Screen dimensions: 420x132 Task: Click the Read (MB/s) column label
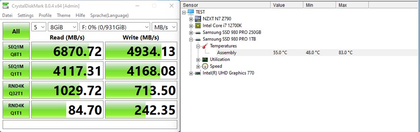point(67,37)
